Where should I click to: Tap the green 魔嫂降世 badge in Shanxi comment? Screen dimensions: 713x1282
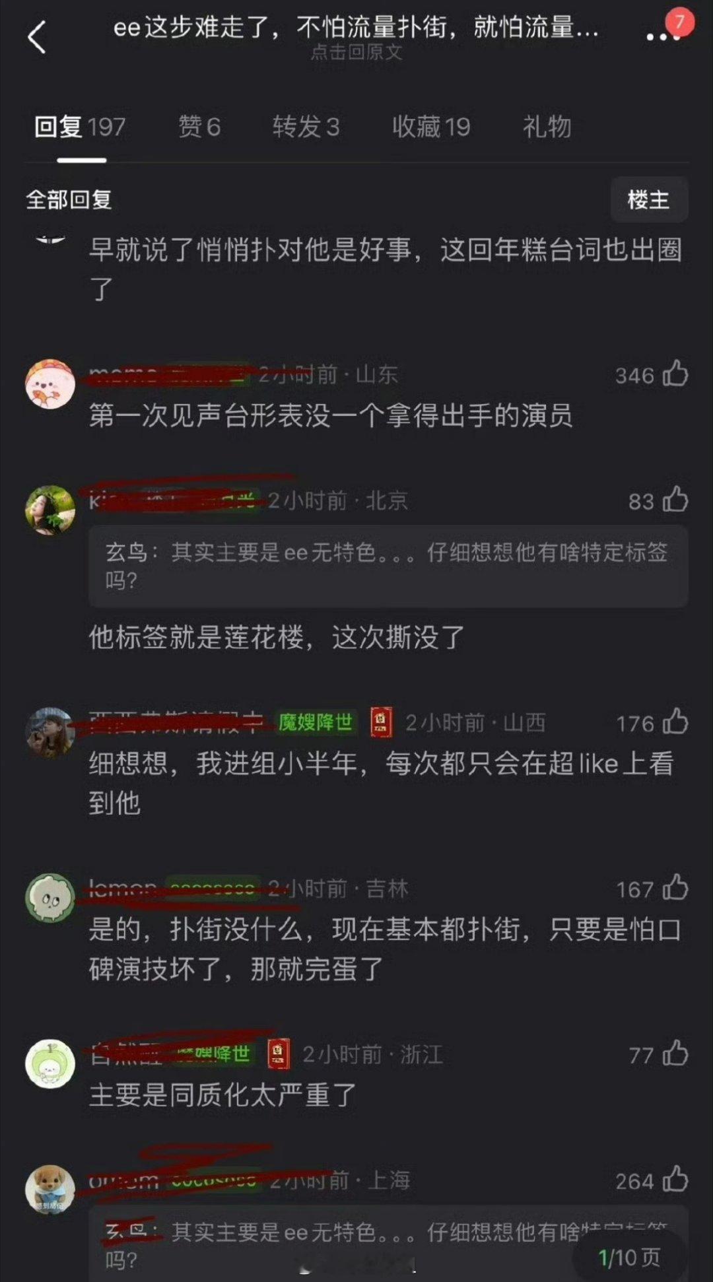315,722
